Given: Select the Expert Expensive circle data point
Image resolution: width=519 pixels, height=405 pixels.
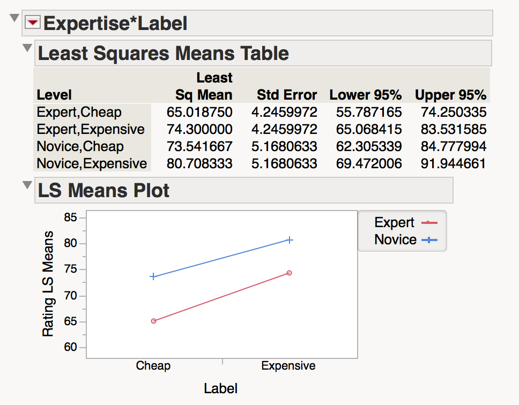Looking at the screenshot, I should pos(289,273).
